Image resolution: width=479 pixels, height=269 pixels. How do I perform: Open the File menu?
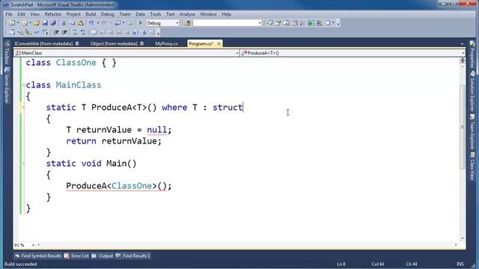[x=9, y=14]
